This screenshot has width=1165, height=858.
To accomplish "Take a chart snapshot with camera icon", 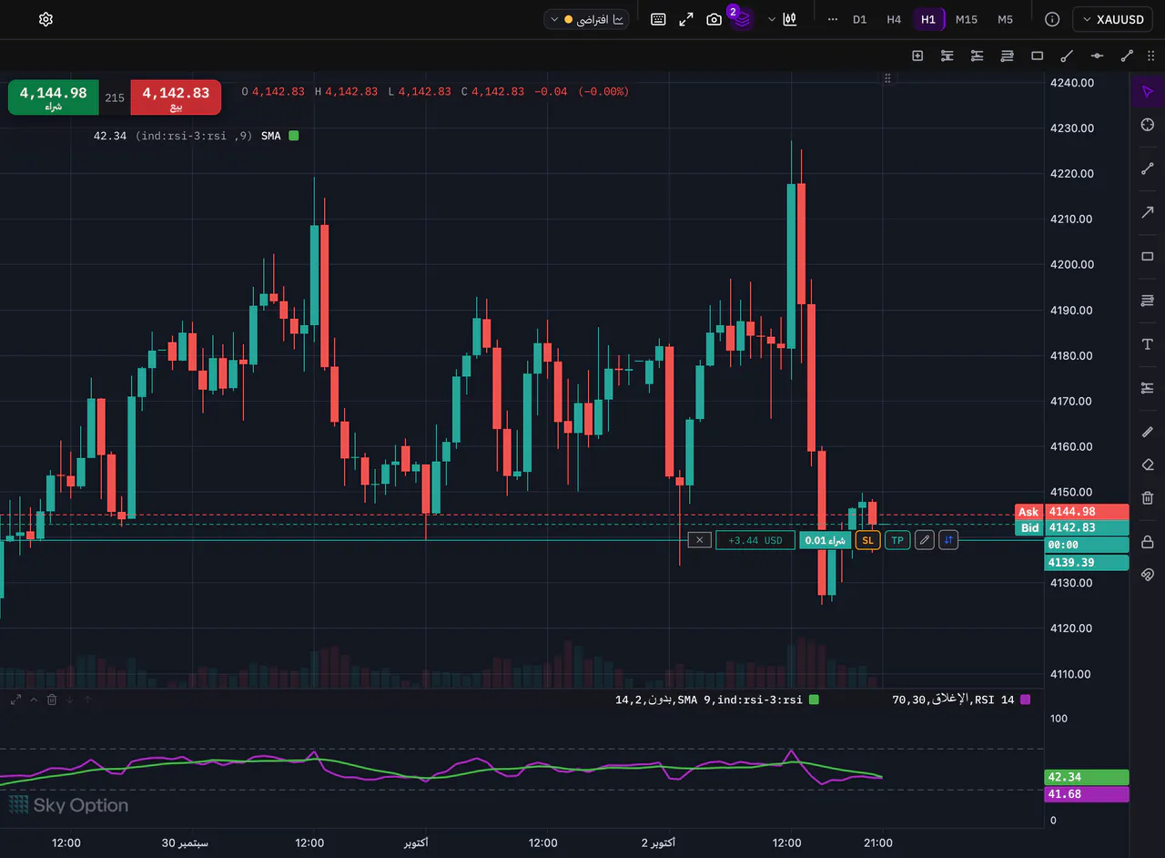I will pyautogui.click(x=714, y=19).
